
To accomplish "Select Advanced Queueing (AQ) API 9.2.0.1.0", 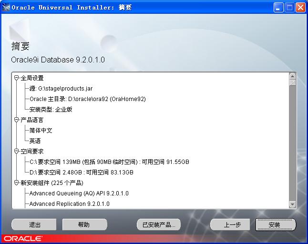I will [x=79, y=193].
